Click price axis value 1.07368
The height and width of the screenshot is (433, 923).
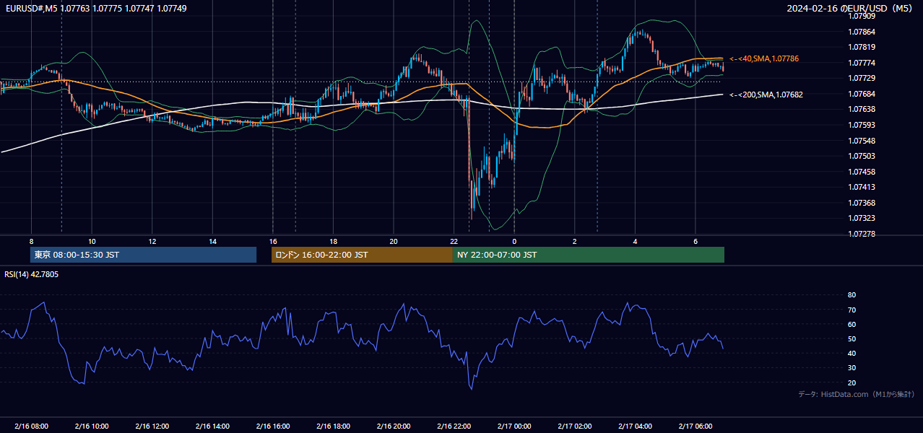click(x=861, y=203)
